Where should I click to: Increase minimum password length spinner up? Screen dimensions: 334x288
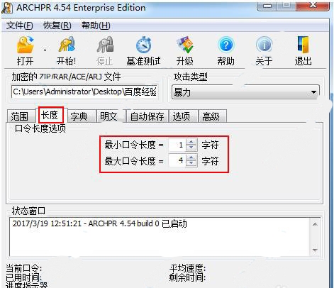coord(191,141)
